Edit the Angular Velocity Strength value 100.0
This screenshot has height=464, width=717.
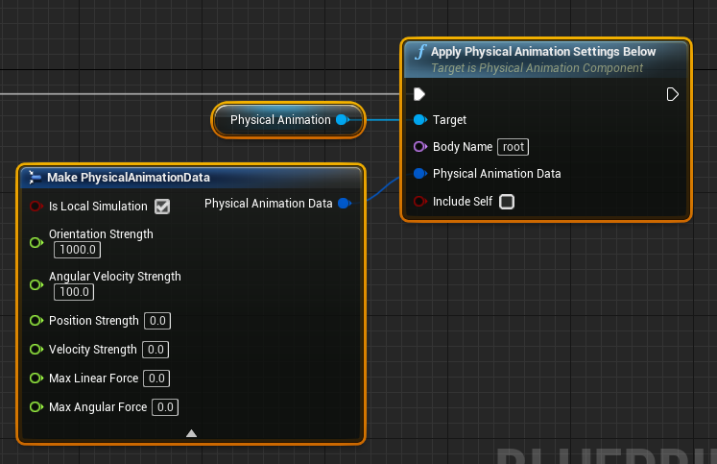(74, 292)
